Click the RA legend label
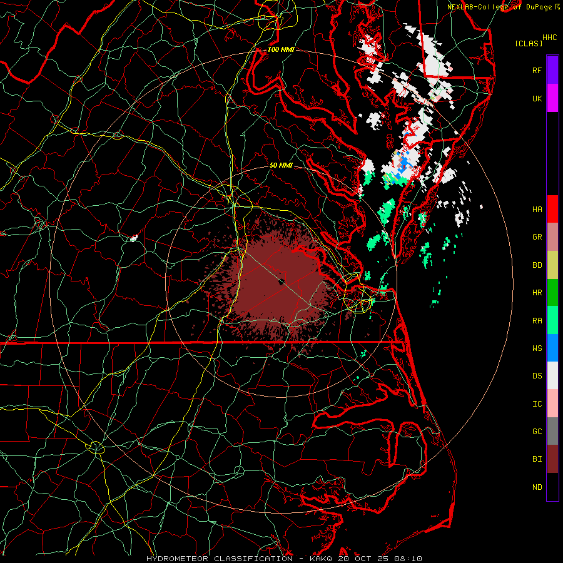563x563 pixels. [x=537, y=321]
